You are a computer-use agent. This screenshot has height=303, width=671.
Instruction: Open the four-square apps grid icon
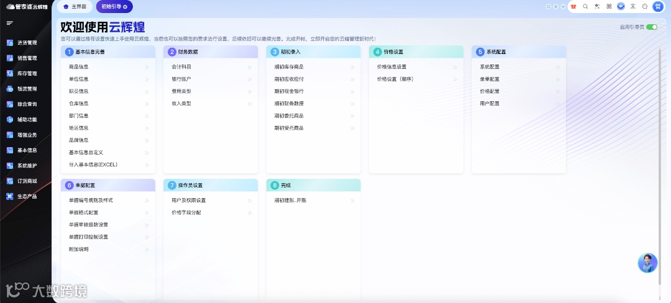point(609,6)
